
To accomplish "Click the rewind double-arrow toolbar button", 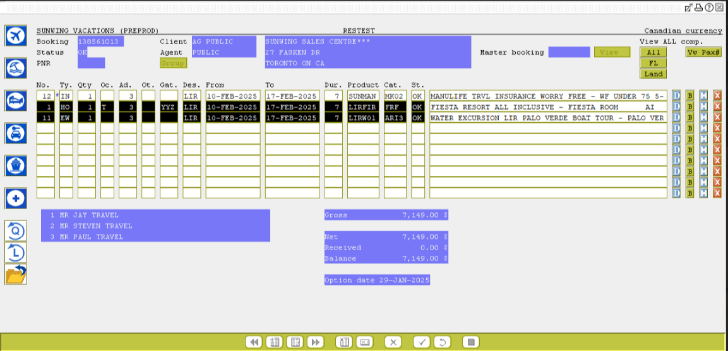I will pos(253,342).
